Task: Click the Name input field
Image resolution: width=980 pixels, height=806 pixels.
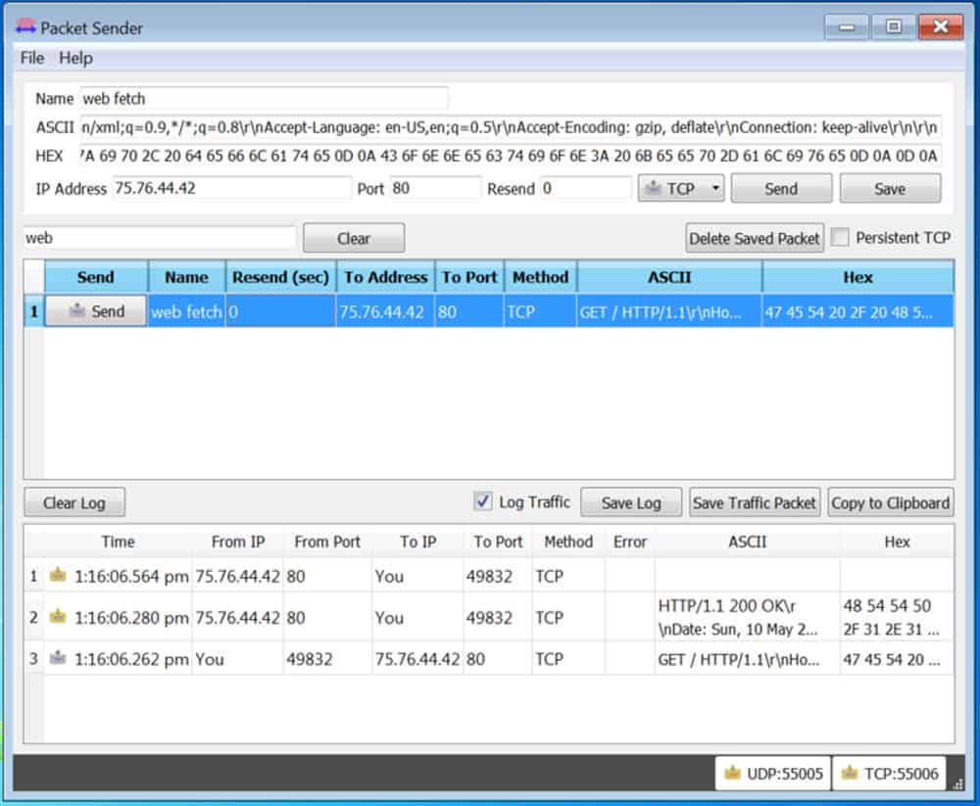Action: point(264,99)
